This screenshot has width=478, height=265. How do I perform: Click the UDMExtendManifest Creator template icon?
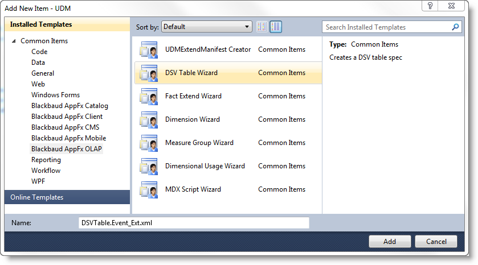tap(149, 49)
